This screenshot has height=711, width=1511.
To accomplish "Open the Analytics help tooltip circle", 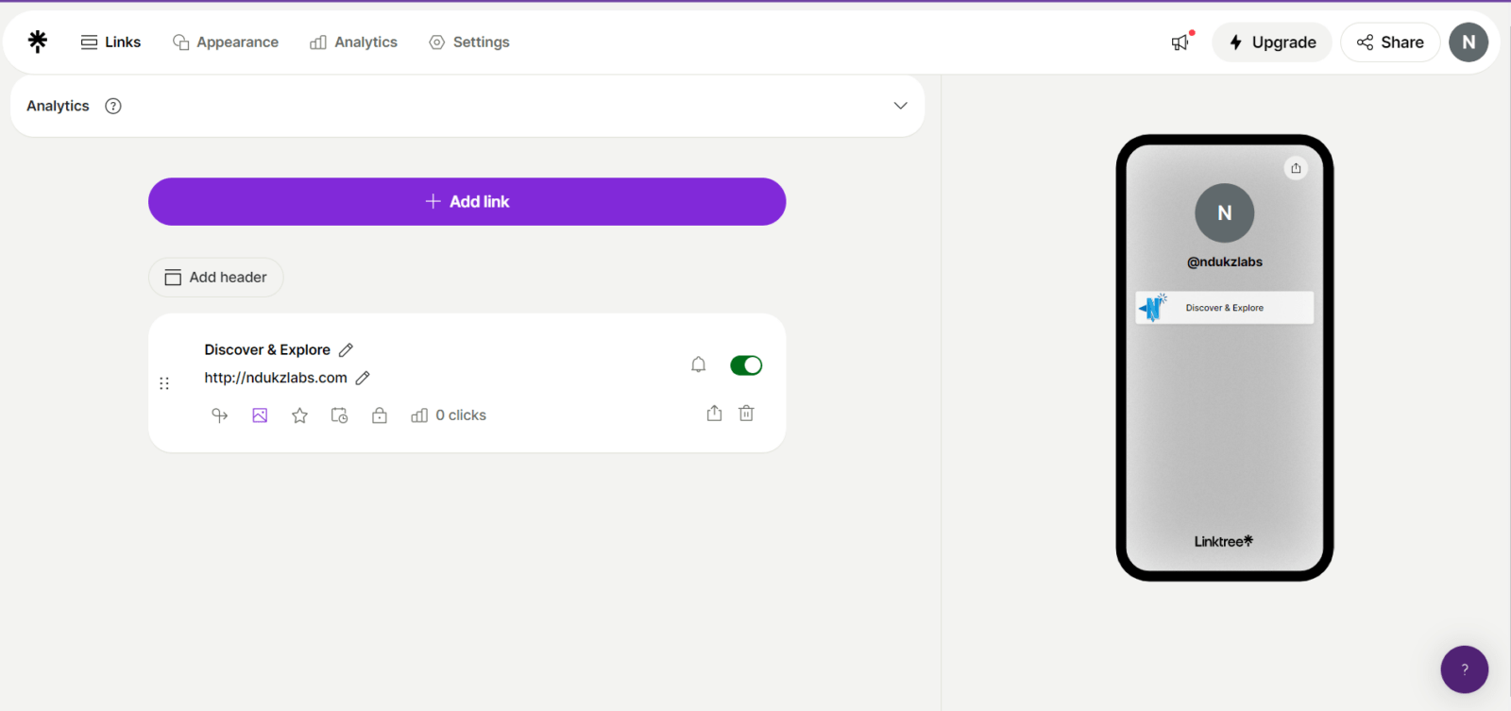I will (x=112, y=105).
